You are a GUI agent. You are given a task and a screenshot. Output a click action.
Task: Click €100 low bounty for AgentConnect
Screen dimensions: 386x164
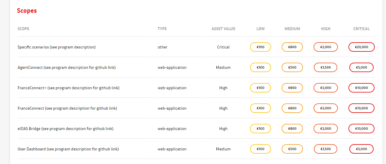(260, 67)
